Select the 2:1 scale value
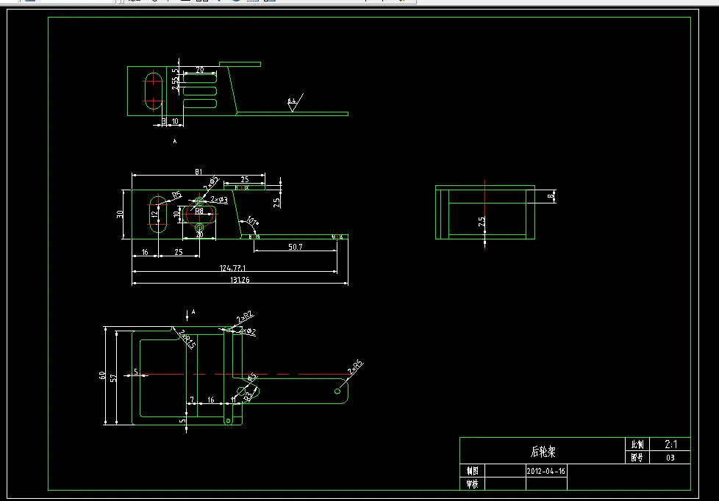 coord(671,444)
